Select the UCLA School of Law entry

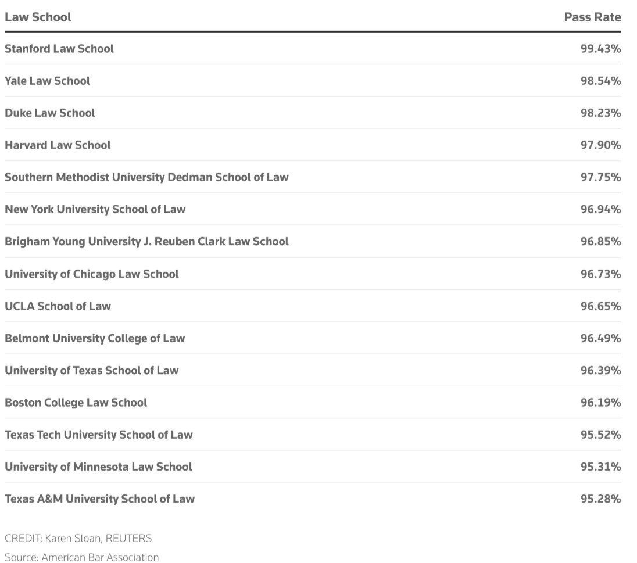pyautogui.click(x=58, y=306)
